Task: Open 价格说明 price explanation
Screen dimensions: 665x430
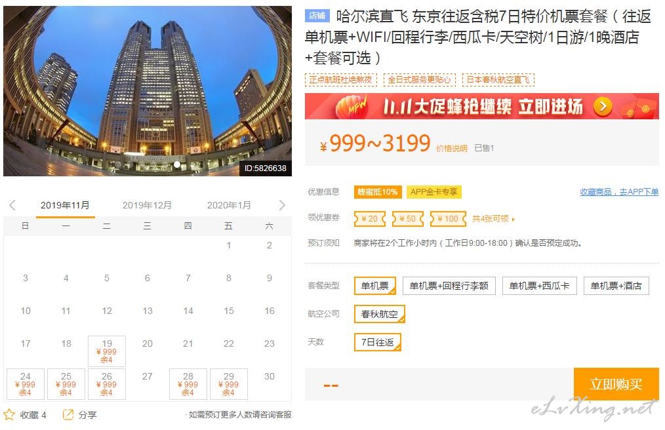Action: tap(452, 148)
